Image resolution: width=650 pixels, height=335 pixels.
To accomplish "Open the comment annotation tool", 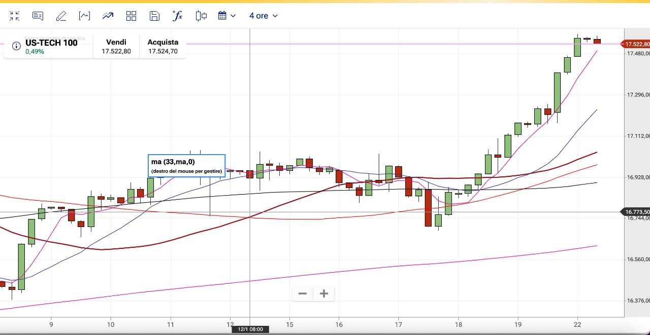I will click(38, 16).
